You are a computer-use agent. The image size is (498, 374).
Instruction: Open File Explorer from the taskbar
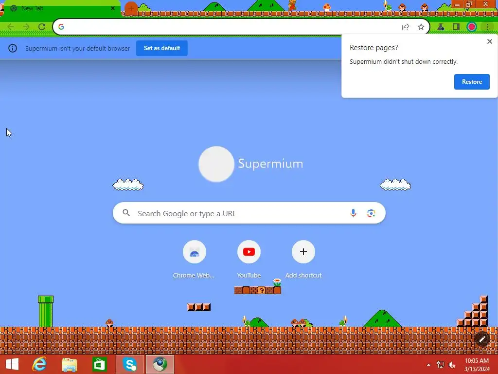point(69,365)
